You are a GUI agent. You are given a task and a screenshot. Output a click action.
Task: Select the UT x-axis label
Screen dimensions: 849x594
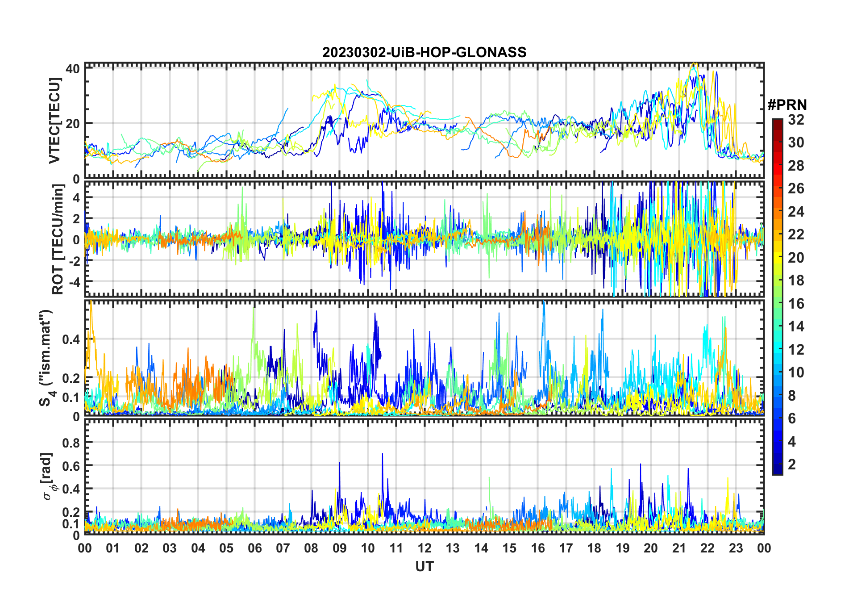[x=424, y=567]
